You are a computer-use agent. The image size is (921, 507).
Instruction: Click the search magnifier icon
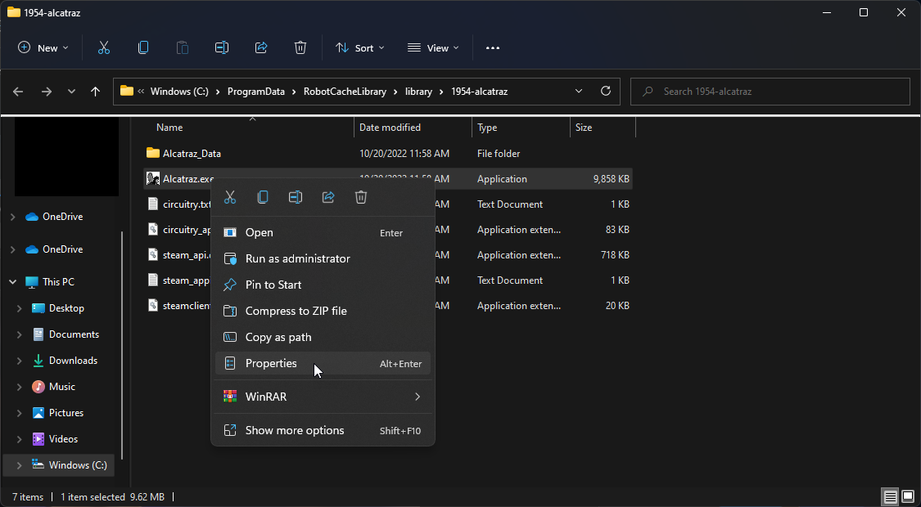coord(648,92)
